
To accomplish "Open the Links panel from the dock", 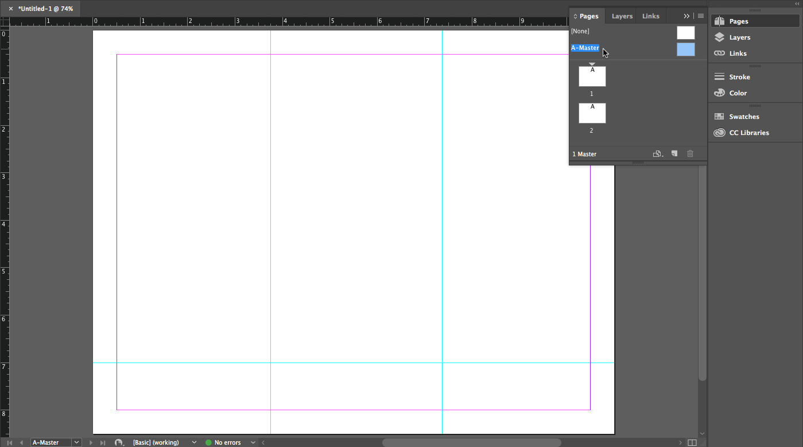I will (x=738, y=53).
